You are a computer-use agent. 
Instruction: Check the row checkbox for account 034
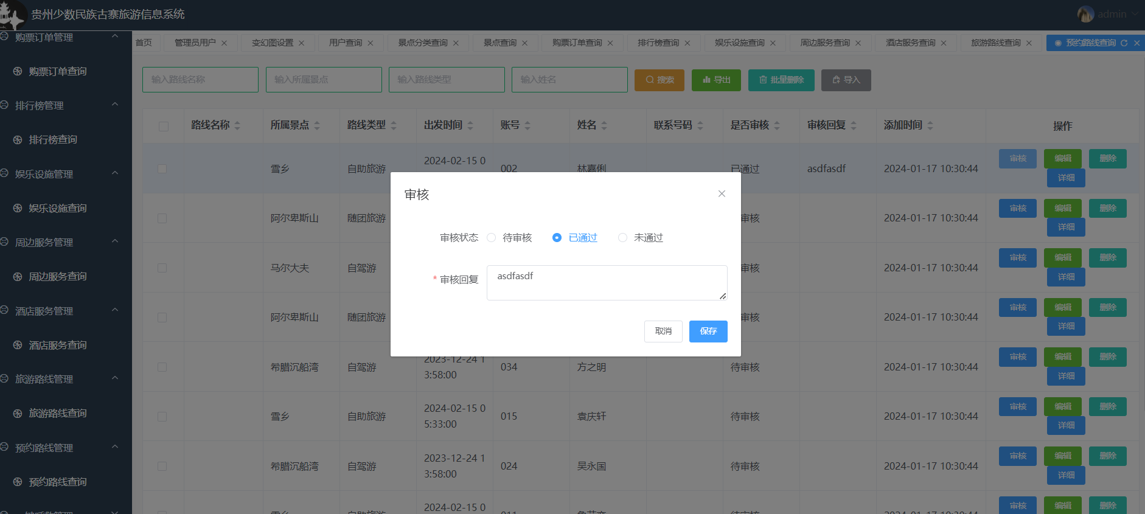coord(162,367)
